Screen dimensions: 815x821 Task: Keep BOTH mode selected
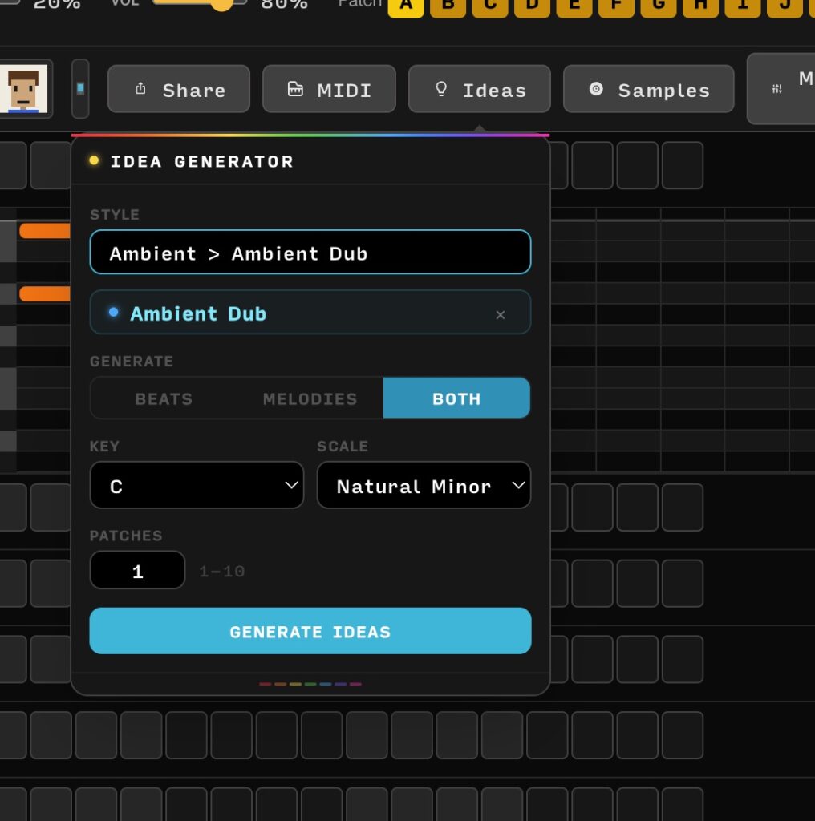[456, 398]
